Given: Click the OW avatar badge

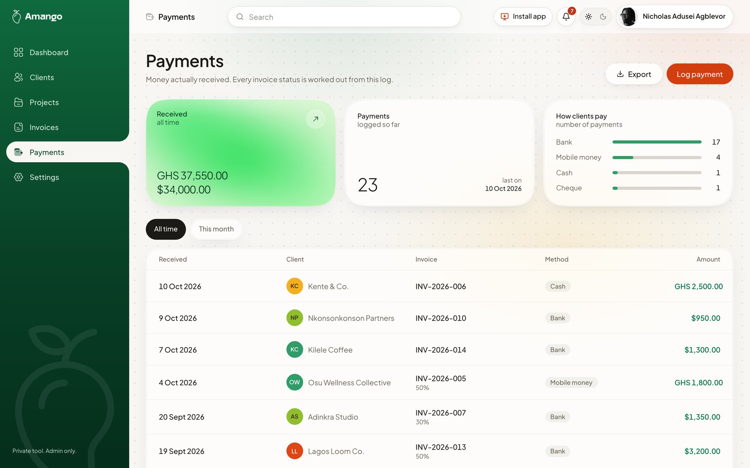Looking at the screenshot, I should pyautogui.click(x=295, y=382).
